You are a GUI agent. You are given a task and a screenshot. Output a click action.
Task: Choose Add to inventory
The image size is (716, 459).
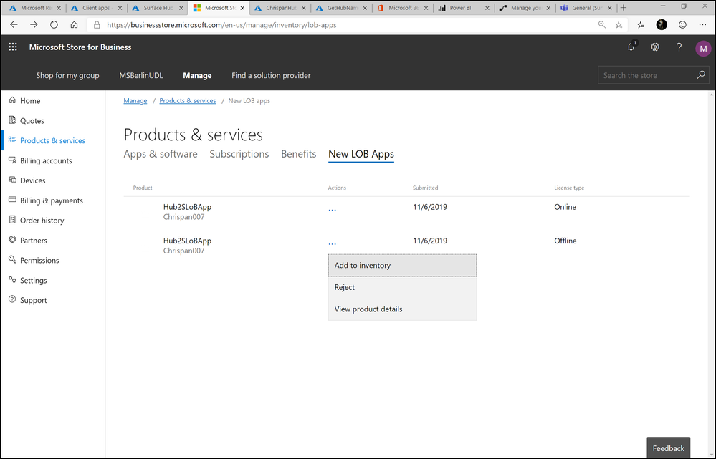tap(402, 265)
